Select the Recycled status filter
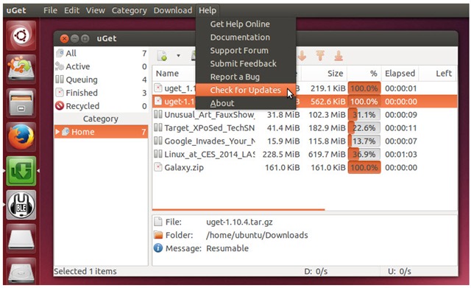Image resolution: width=471 pixels, height=288 pixels. pyautogui.click(x=101, y=106)
